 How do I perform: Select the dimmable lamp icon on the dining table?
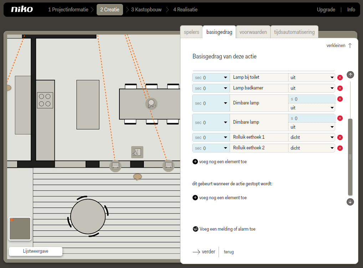click(152, 104)
